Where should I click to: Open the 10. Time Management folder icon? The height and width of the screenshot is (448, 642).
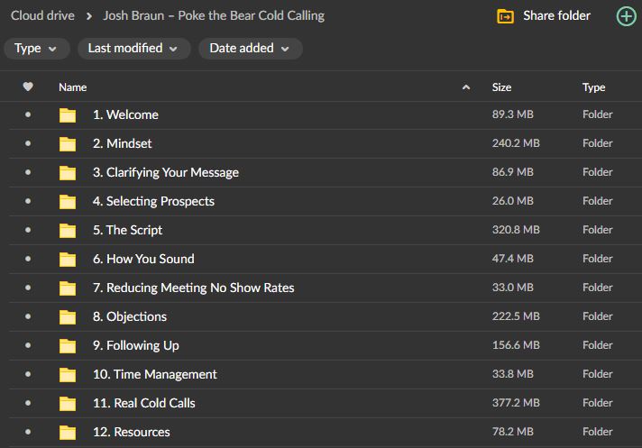coord(68,375)
